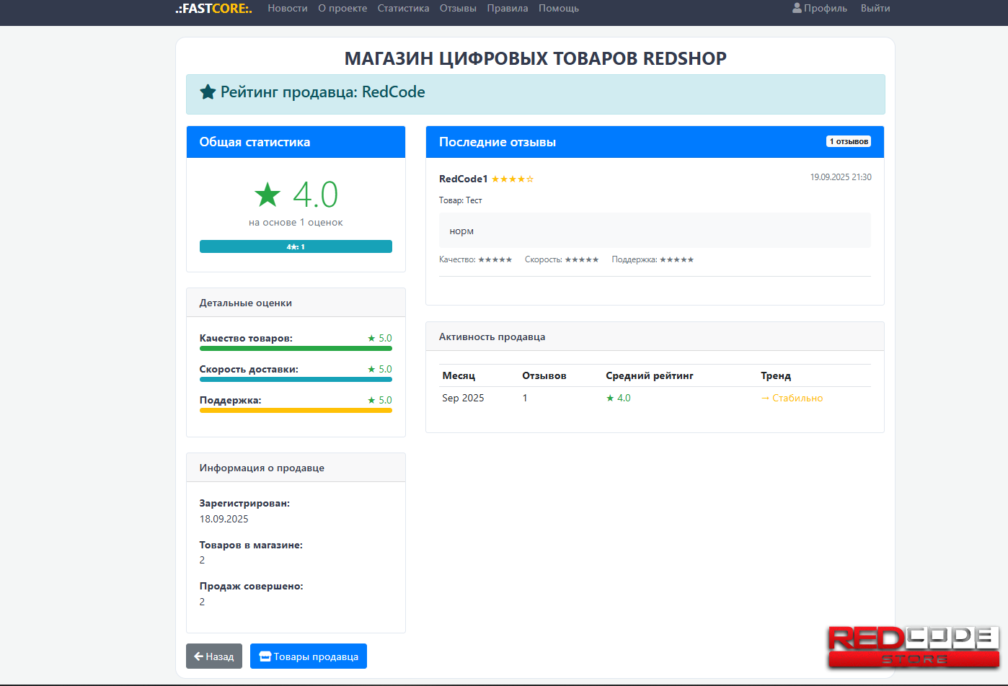Go to the О проекте page

(x=342, y=9)
